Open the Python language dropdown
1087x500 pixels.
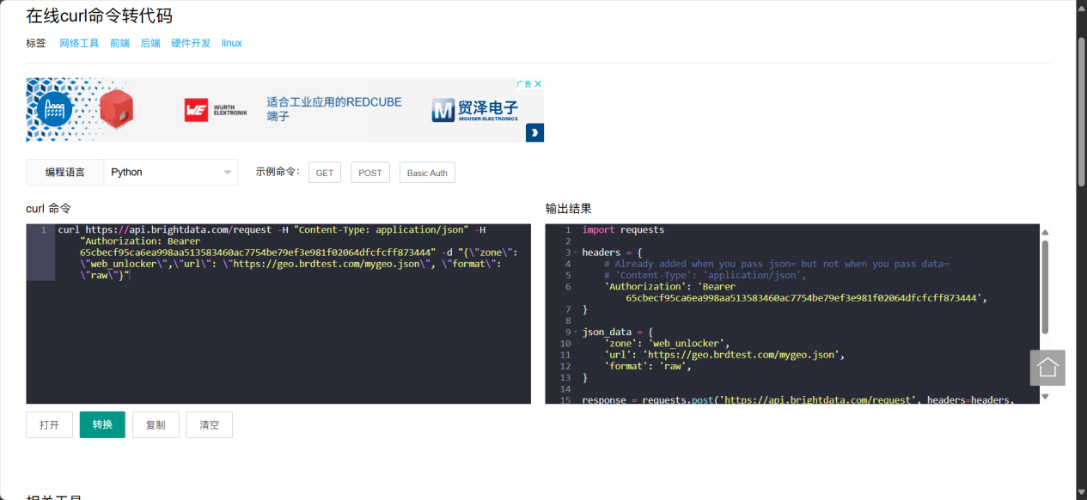click(x=171, y=172)
